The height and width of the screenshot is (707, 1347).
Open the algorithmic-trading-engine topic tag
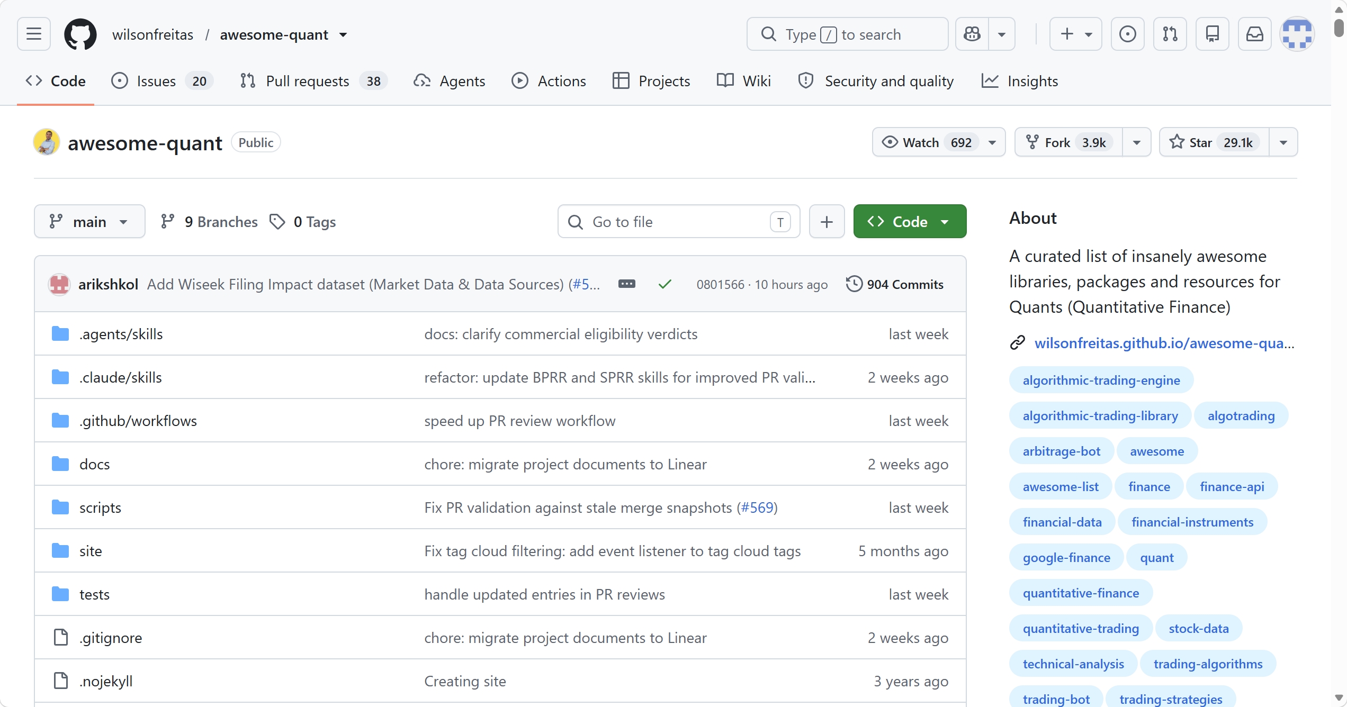click(x=1101, y=380)
